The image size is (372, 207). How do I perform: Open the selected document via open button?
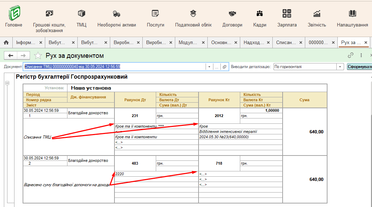[224, 67]
